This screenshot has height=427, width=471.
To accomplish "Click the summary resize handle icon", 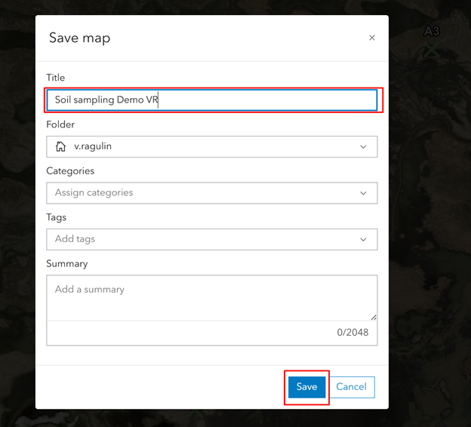I will click(x=374, y=318).
